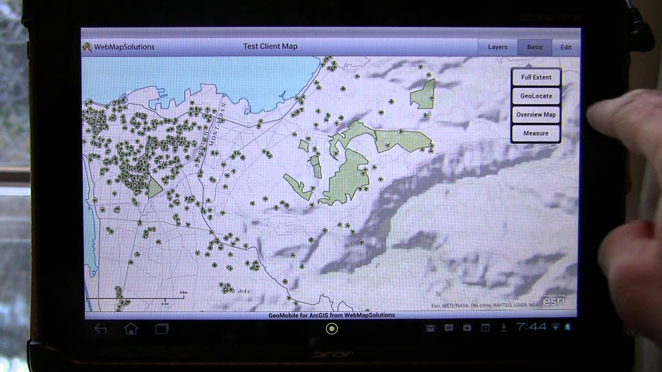
Task: Tap the WebMapSolutions header text
Action: pos(124,47)
